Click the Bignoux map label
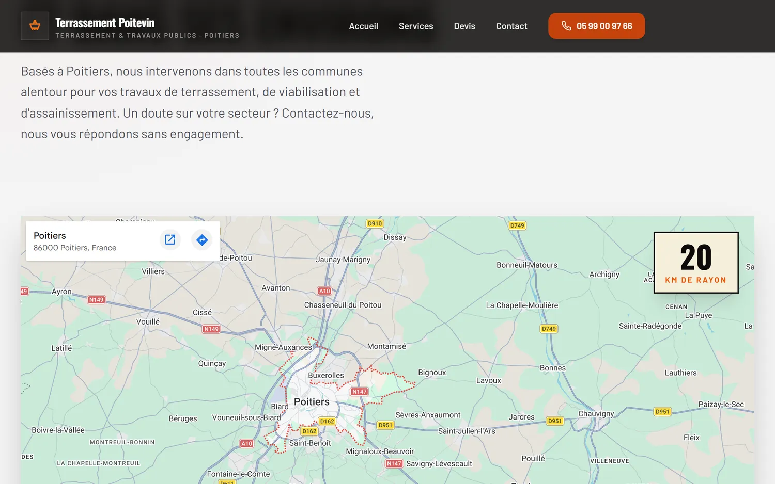The image size is (775, 484). click(432, 373)
